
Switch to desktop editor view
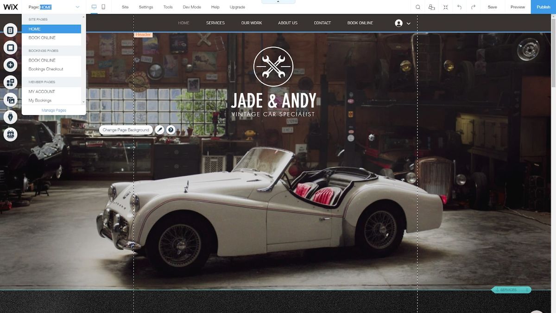tap(94, 6)
